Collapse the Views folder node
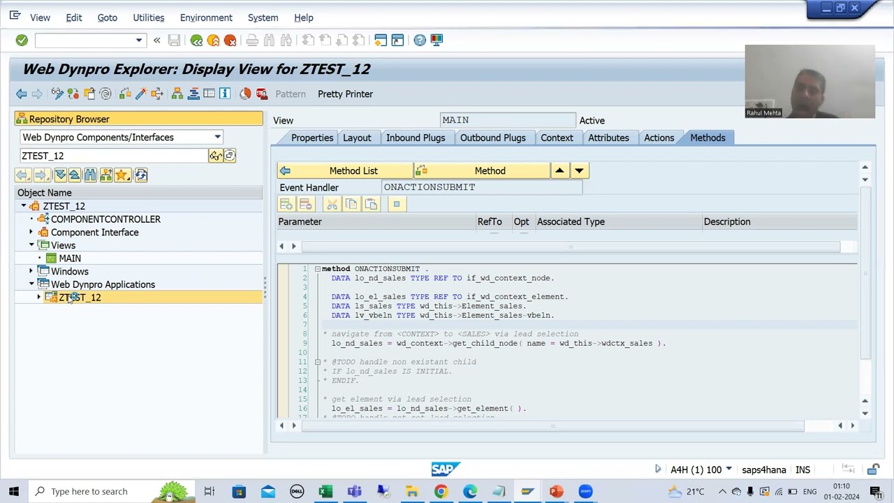This screenshot has width=894, height=503. 31,245
